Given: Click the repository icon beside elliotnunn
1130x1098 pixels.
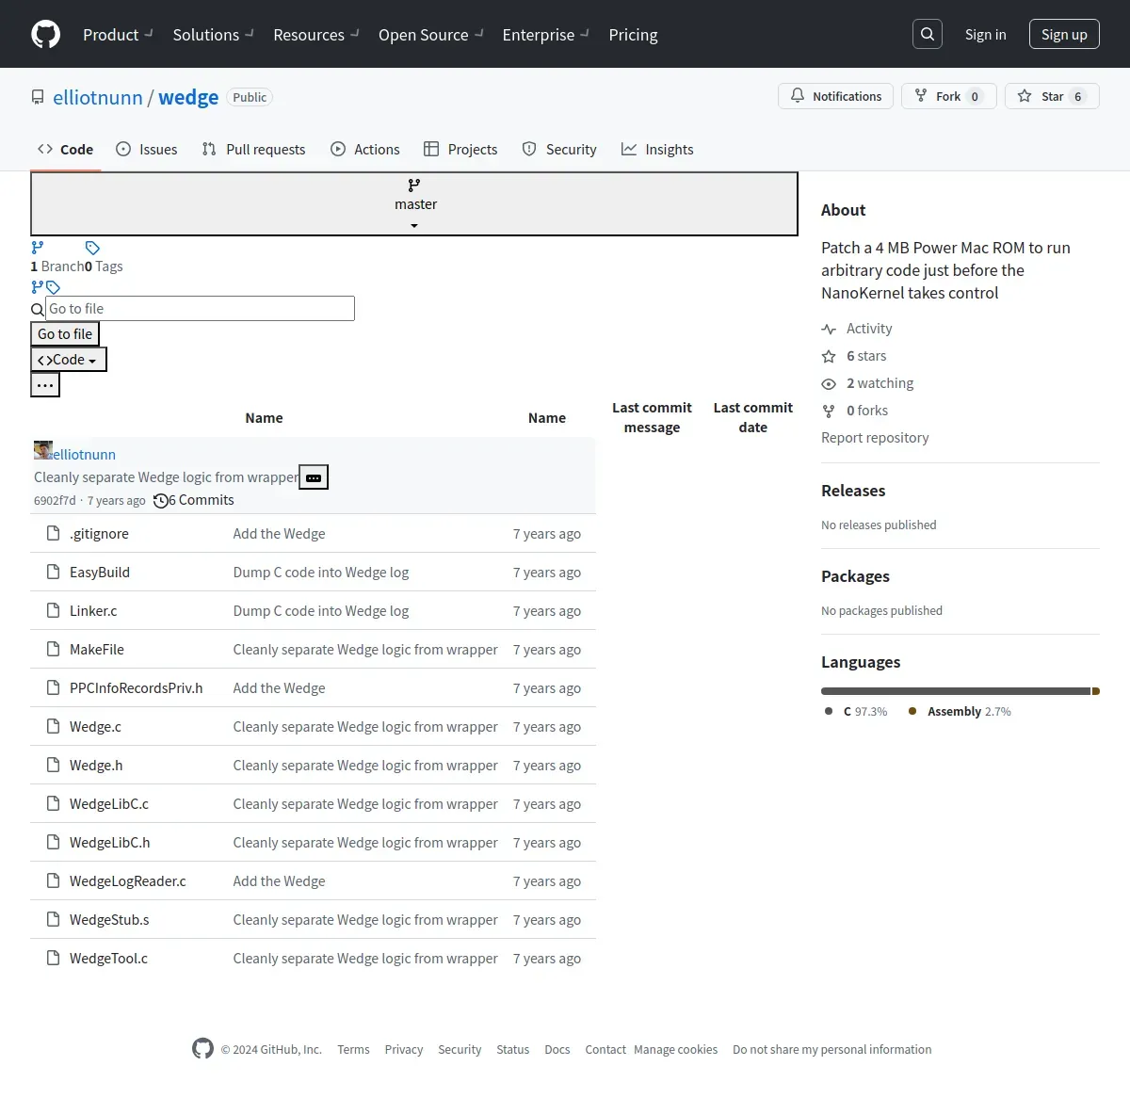Looking at the screenshot, I should 38,97.
